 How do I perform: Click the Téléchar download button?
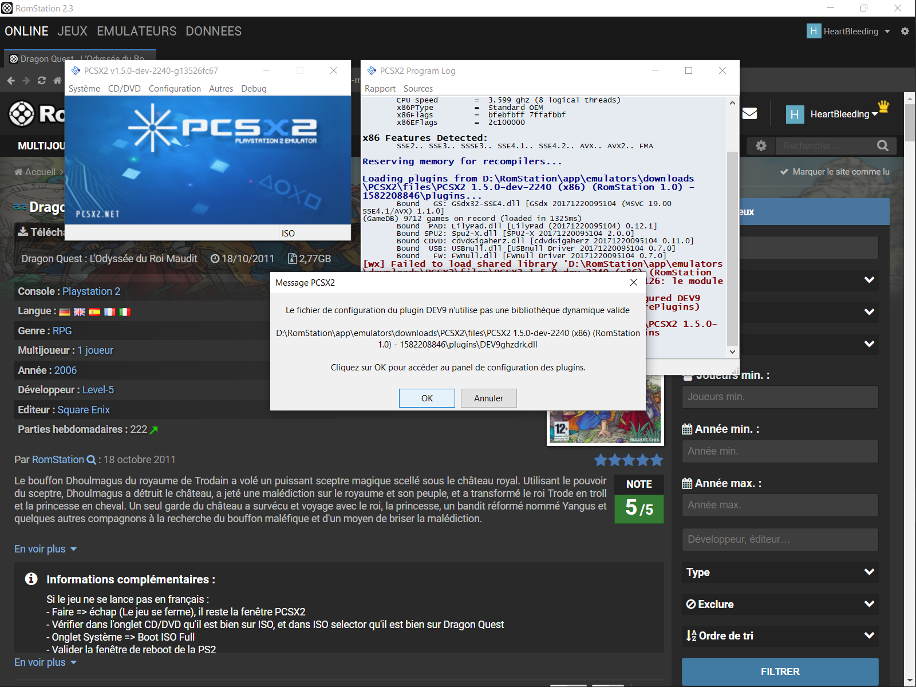pos(41,232)
